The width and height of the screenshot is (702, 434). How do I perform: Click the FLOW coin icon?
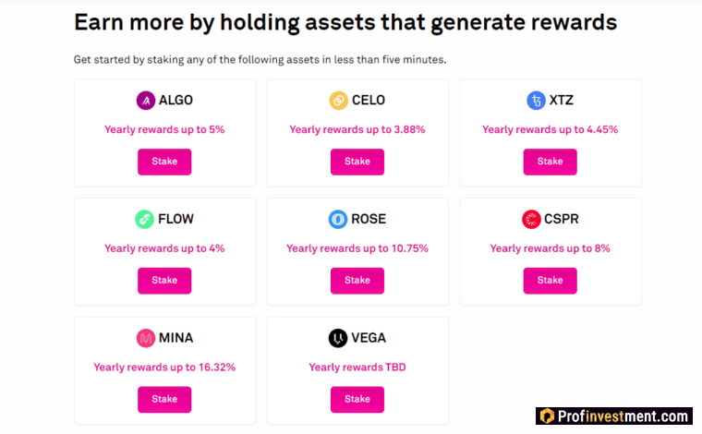[144, 220]
